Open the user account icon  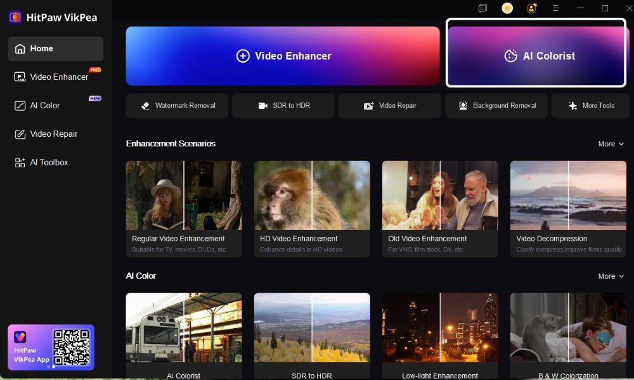click(x=531, y=8)
